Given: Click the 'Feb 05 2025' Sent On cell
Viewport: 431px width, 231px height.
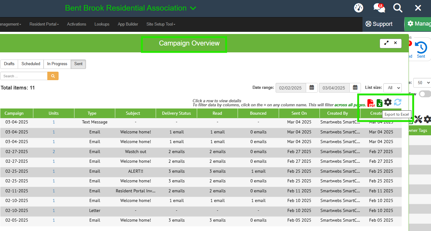Looking at the screenshot, I should pos(299,220).
